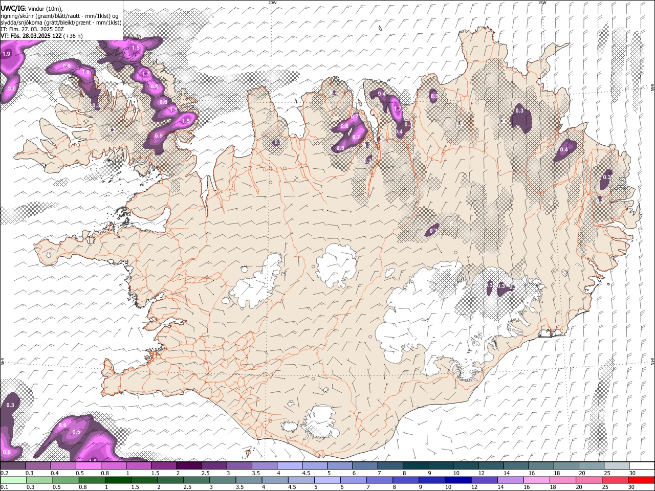The image size is (655, 491).
Task: Click the '1.1' precipitation value on the map
Action: tap(173, 109)
